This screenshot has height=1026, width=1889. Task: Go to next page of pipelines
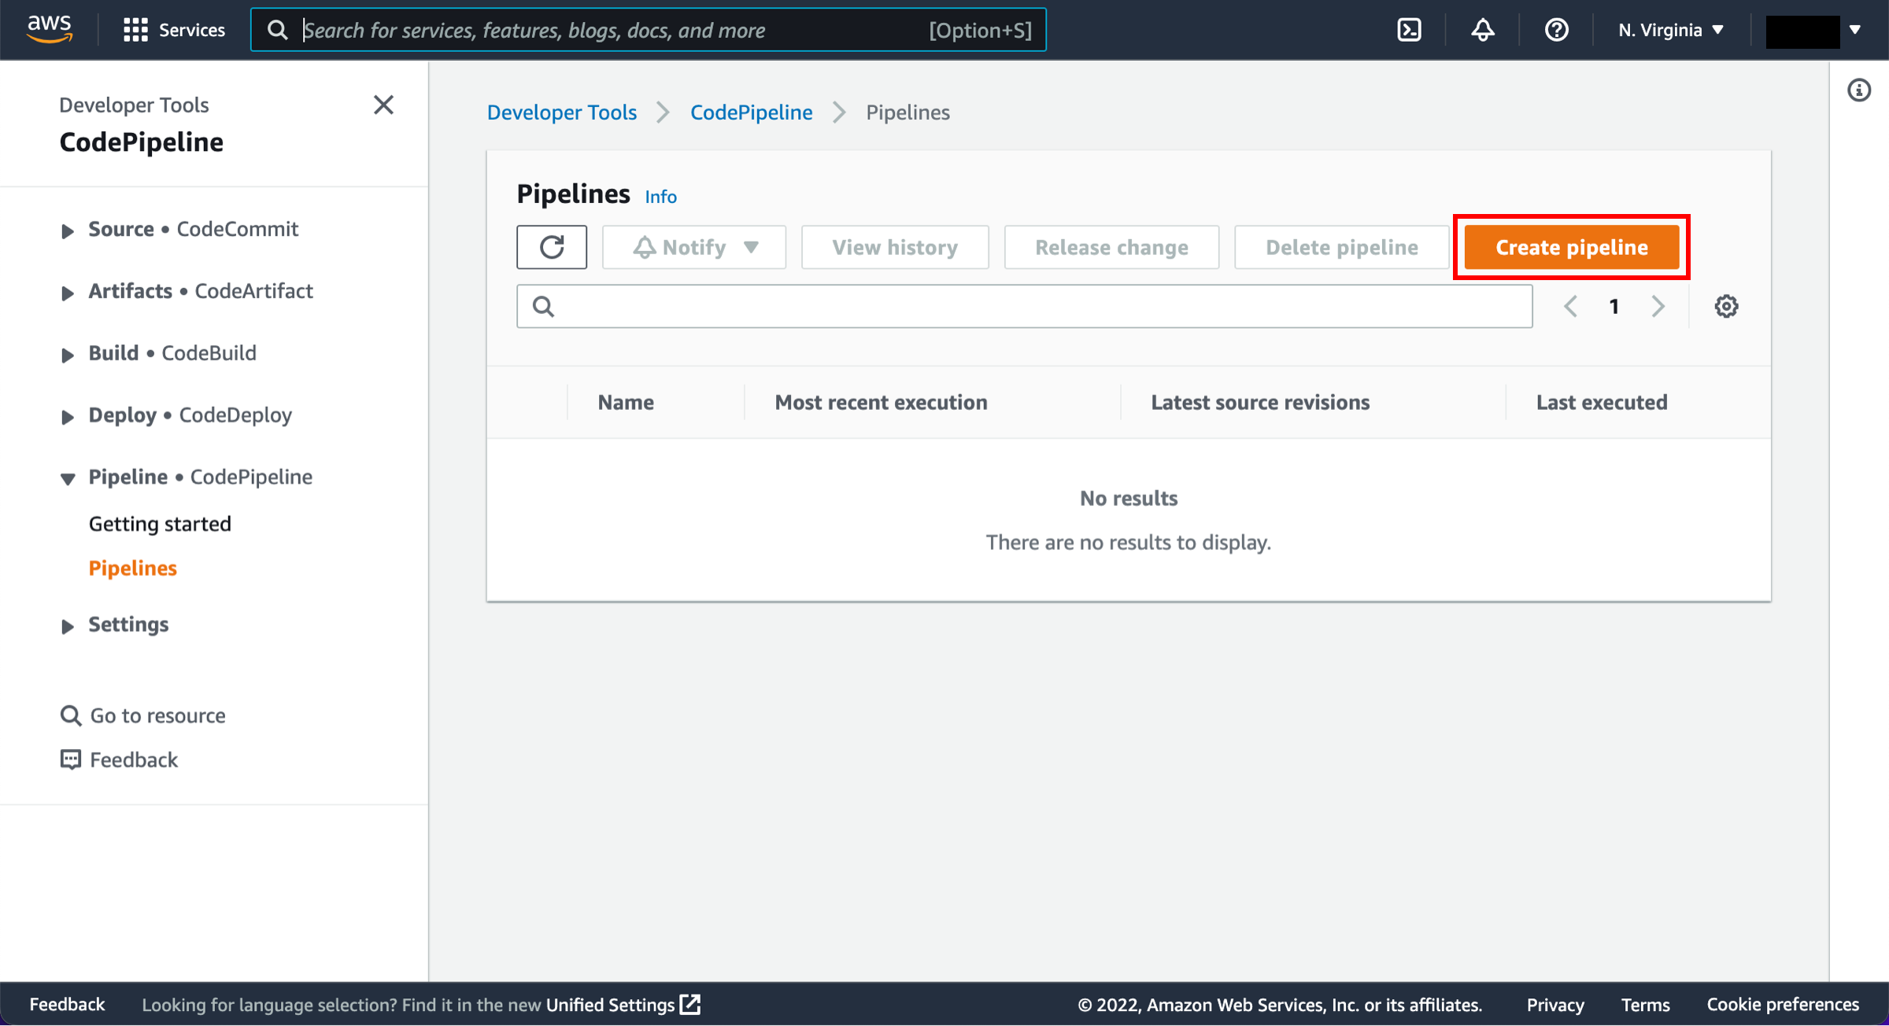(1658, 306)
